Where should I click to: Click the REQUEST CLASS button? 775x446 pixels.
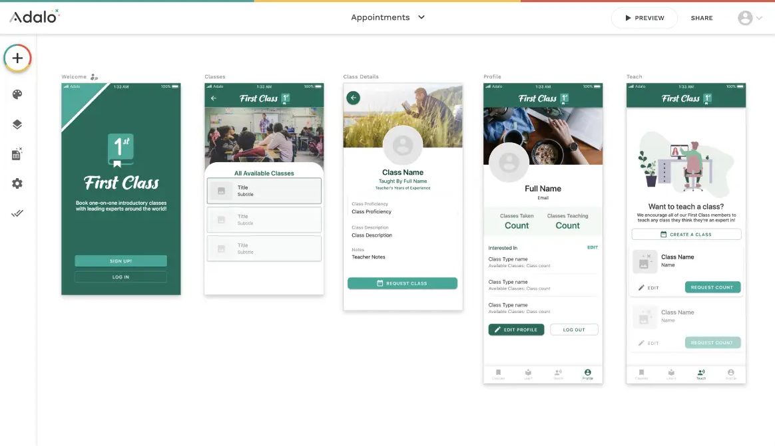[x=402, y=283]
